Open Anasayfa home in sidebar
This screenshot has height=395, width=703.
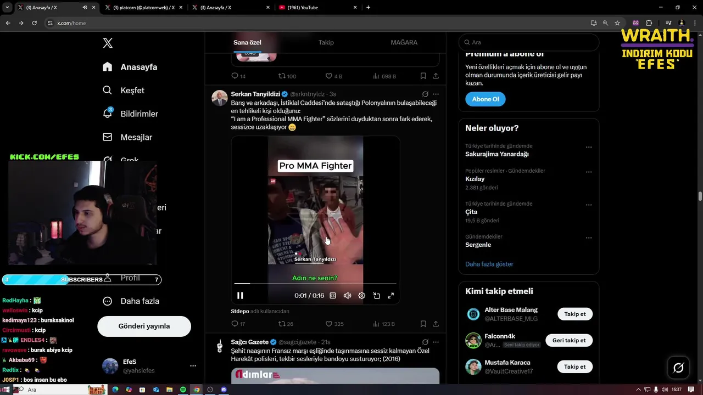pyautogui.click(x=130, y=67)
